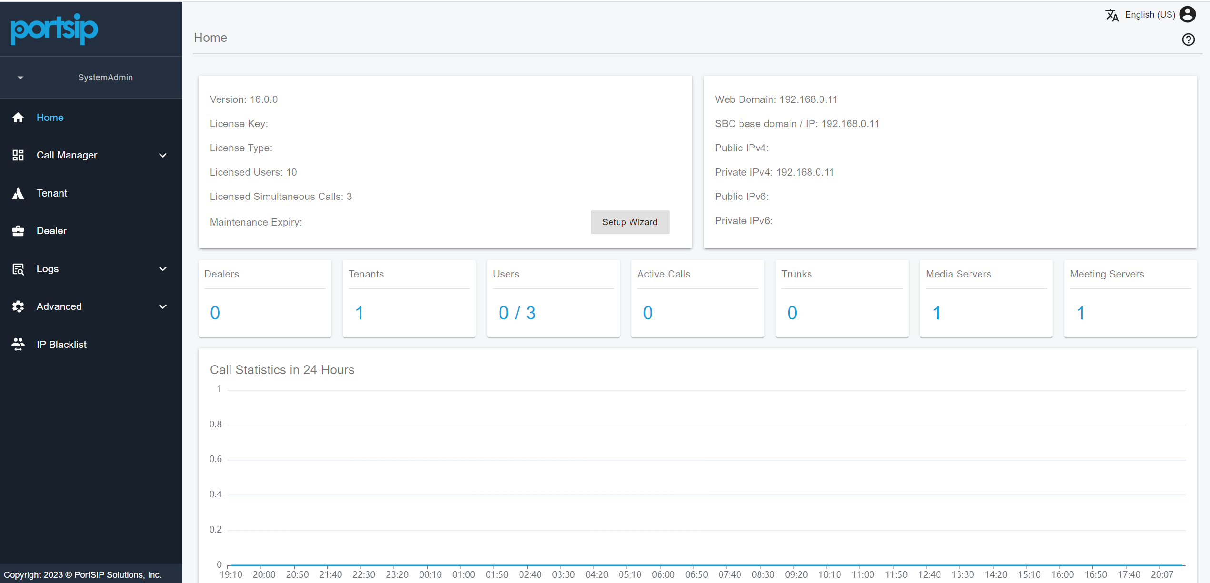Expand the Logs menu chevron
The height and width of the screenshot is (583, 1210).
pyautogui.click(x=163, y=269)
